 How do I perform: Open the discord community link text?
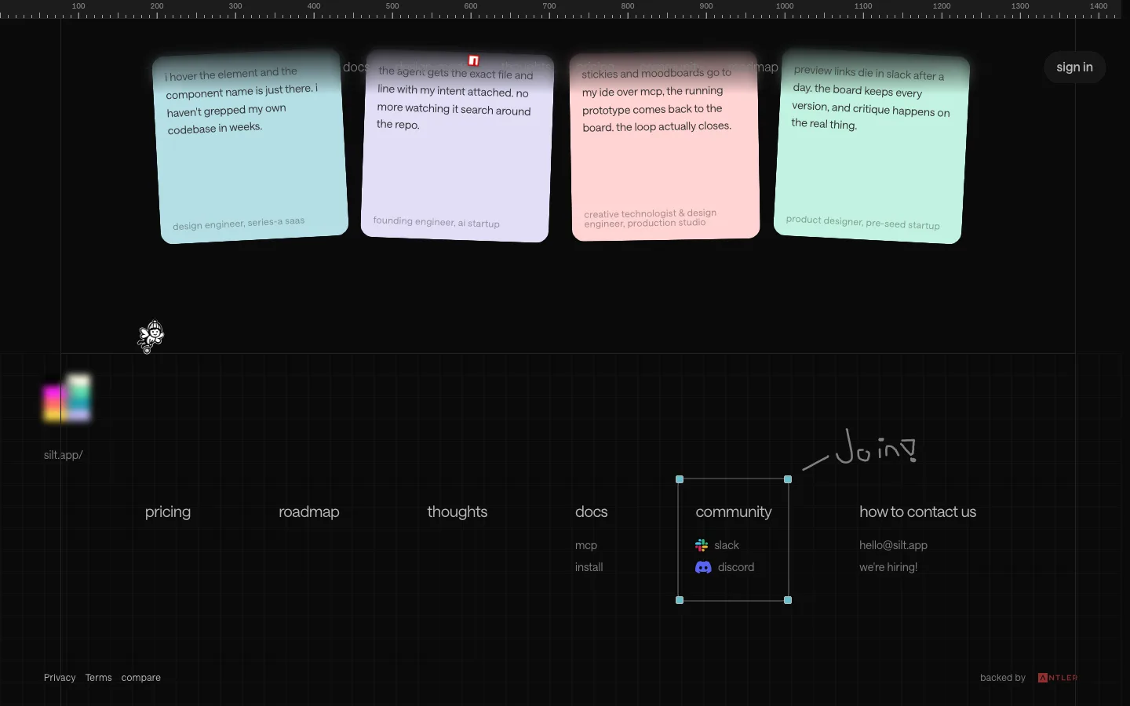[x=736, y=567]
